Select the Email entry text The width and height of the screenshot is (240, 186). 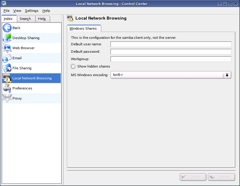click(17, 58)
